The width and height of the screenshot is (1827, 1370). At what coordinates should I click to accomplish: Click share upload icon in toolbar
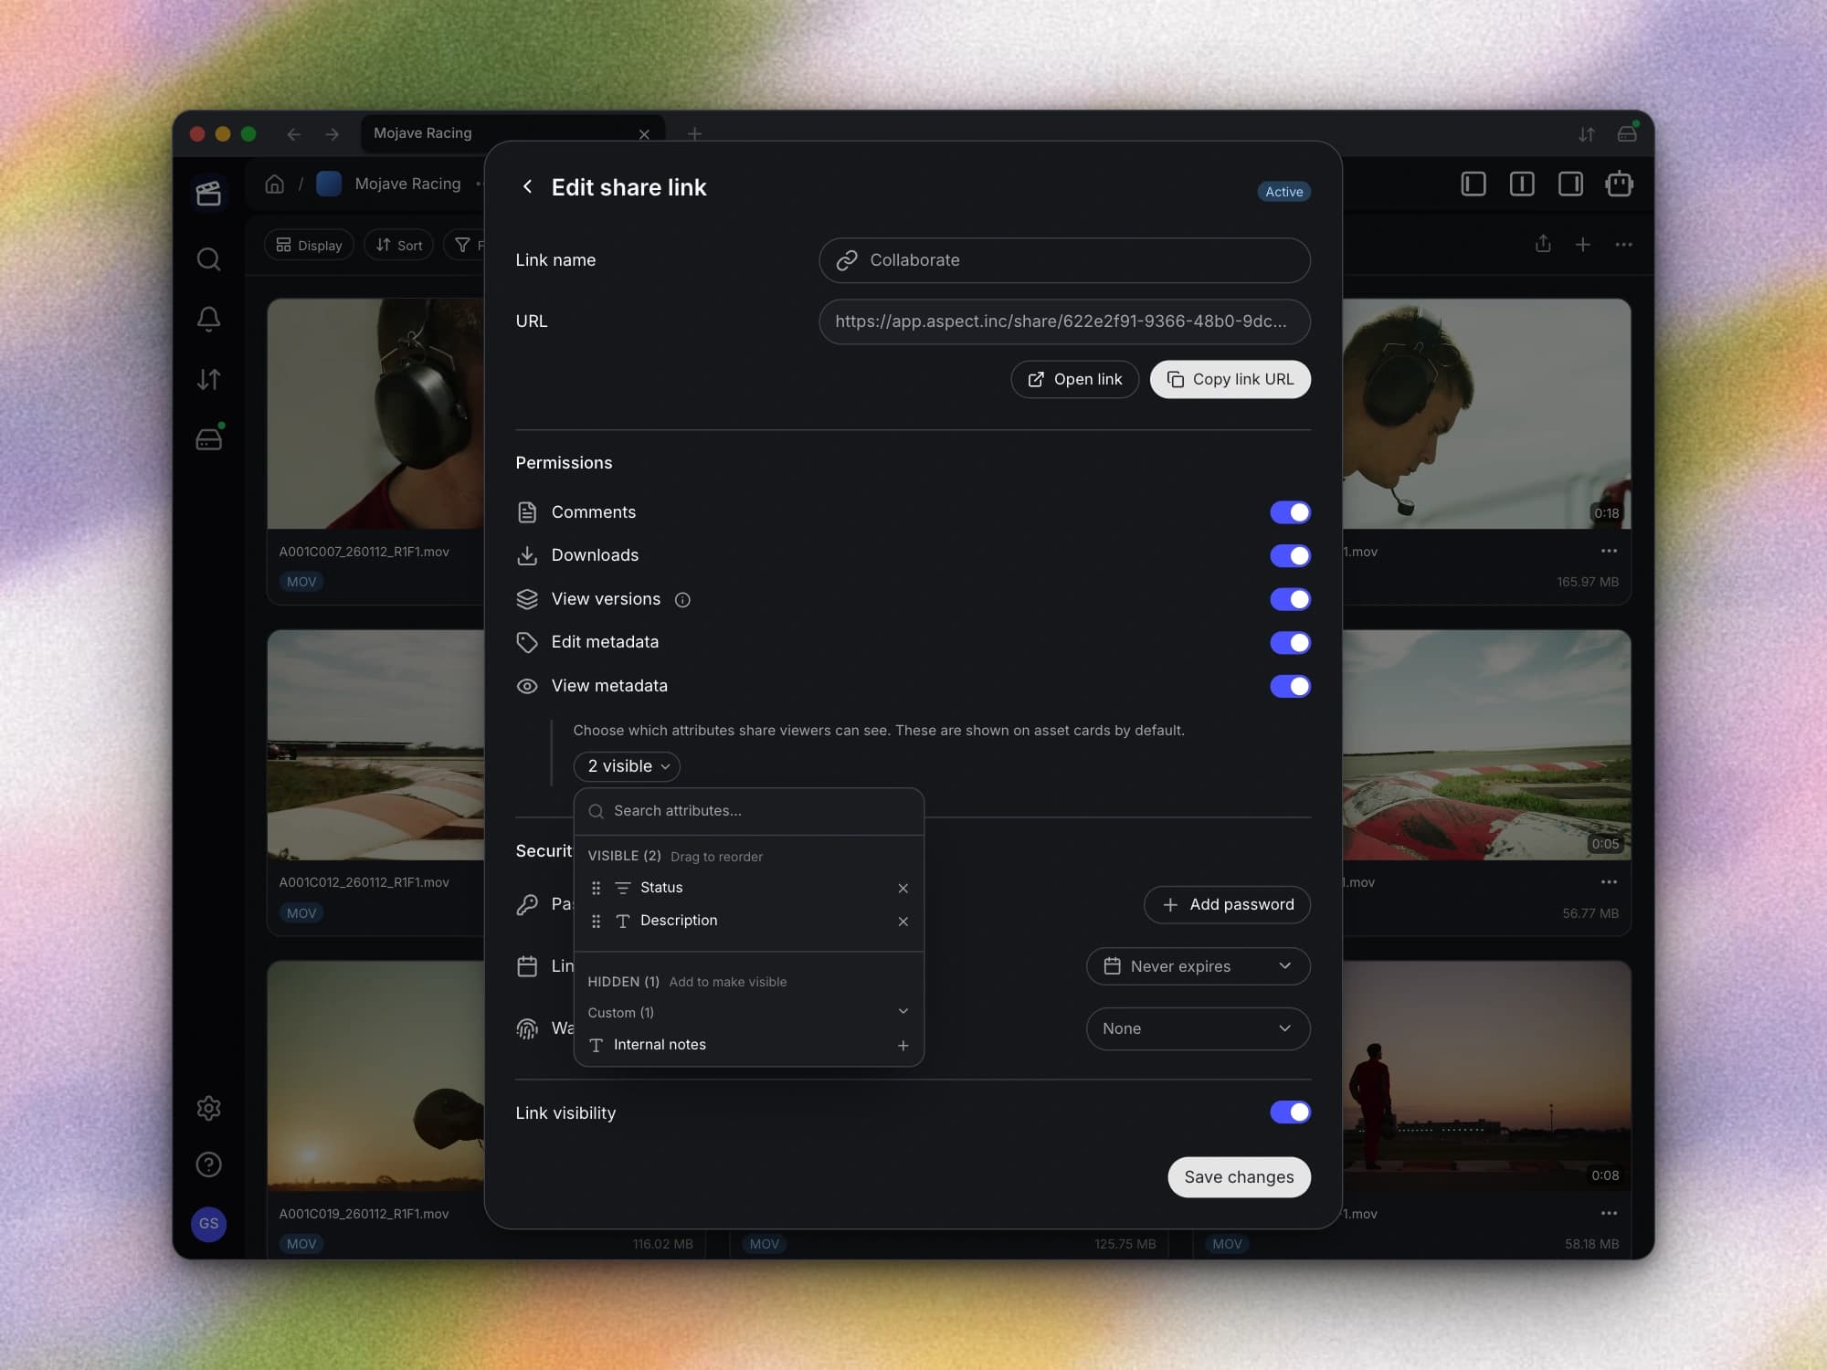[1543, 244]
